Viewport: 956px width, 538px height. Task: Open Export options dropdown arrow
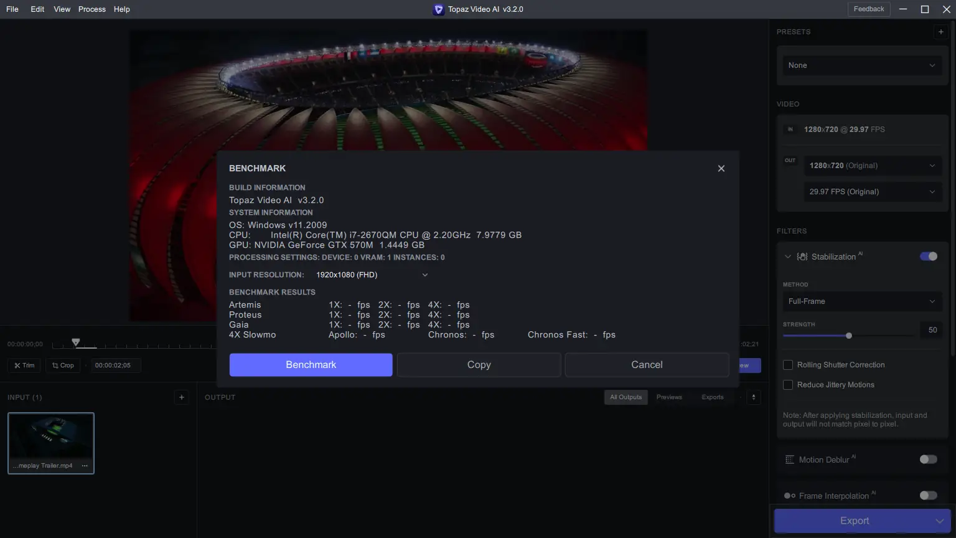(x=940, y=521)
